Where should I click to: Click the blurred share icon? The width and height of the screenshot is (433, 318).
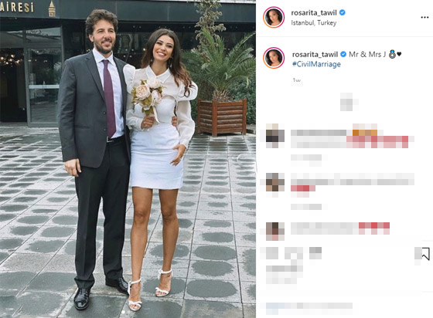[x=315, y=253]
